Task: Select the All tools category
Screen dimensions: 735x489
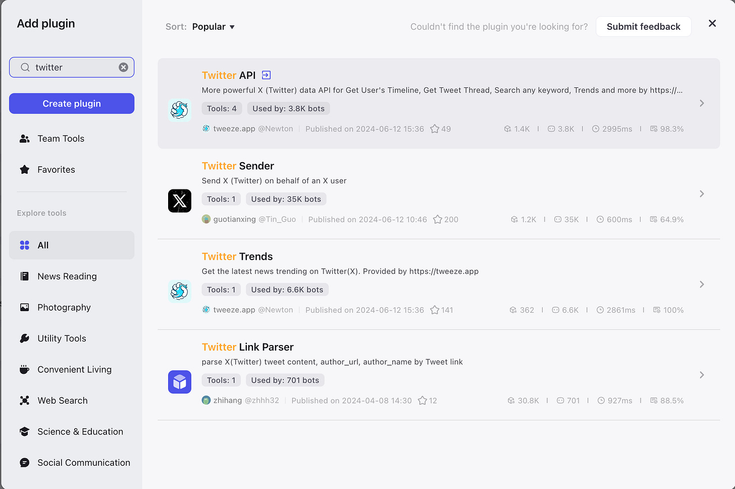Action: pyautogui.click(x=72, y=245)
